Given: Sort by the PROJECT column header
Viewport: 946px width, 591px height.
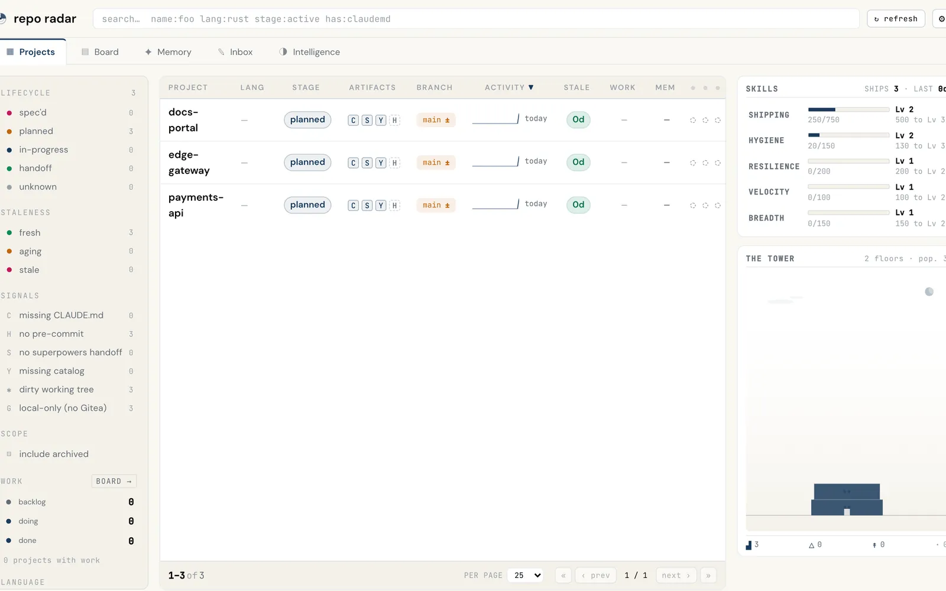Looking at the screenshot, I should pos(188,87).
